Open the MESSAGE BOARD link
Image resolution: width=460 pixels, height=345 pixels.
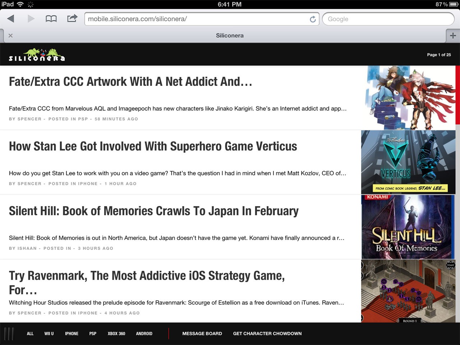coord(202,333)
